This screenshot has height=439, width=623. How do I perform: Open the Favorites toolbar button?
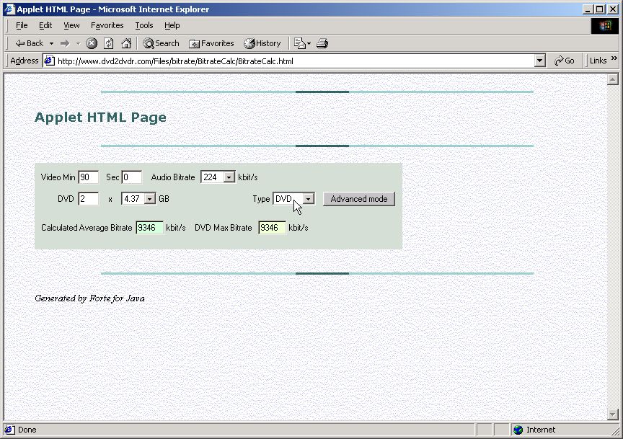(x=211, y=43)
